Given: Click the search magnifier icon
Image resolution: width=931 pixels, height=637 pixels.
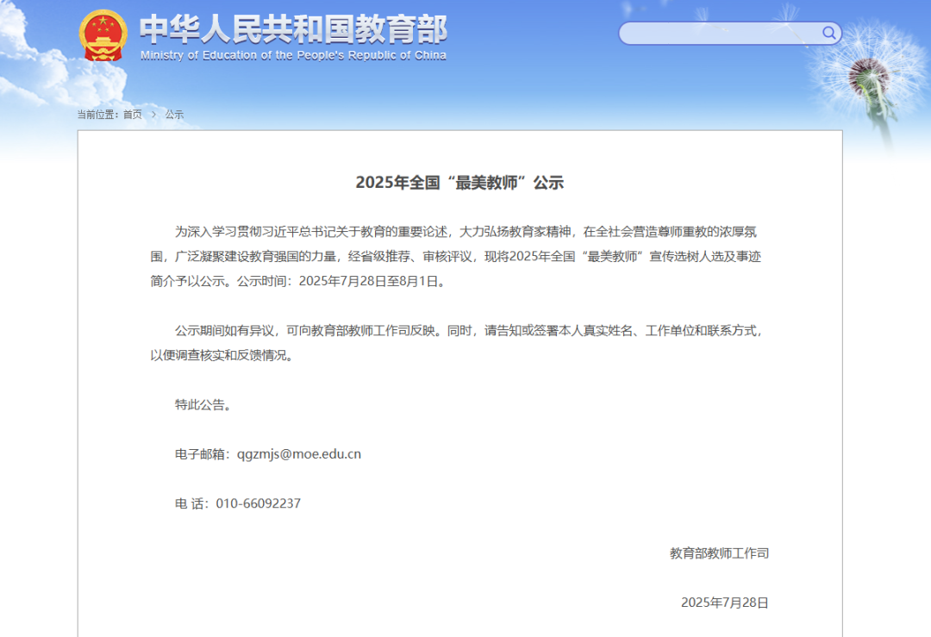Looking at the screenshot, I should tap(828, 34).
